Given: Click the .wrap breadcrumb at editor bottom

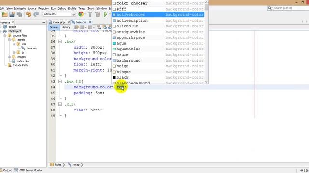Looking at the screenshot, I should [x=74, y=165].
